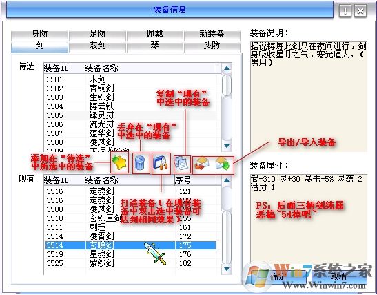This screenshot has width=377, height=295.
Task: Click the export equipment envelope icon
Action: (202, 164)
